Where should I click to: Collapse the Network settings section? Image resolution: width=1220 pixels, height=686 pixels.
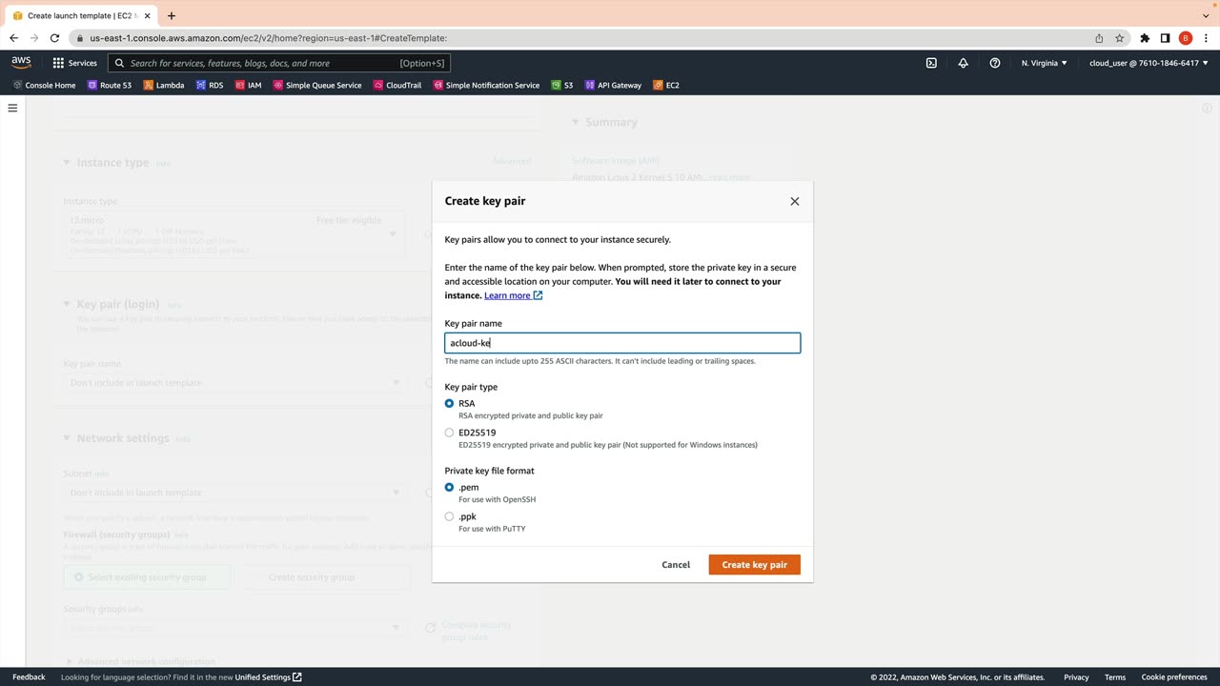[x=67, y=438]
